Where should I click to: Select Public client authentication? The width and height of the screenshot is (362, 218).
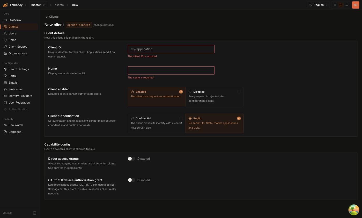click(215, 123)
